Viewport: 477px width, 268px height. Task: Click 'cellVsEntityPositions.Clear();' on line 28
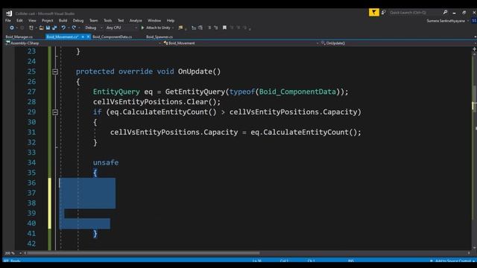click(157, 102)
